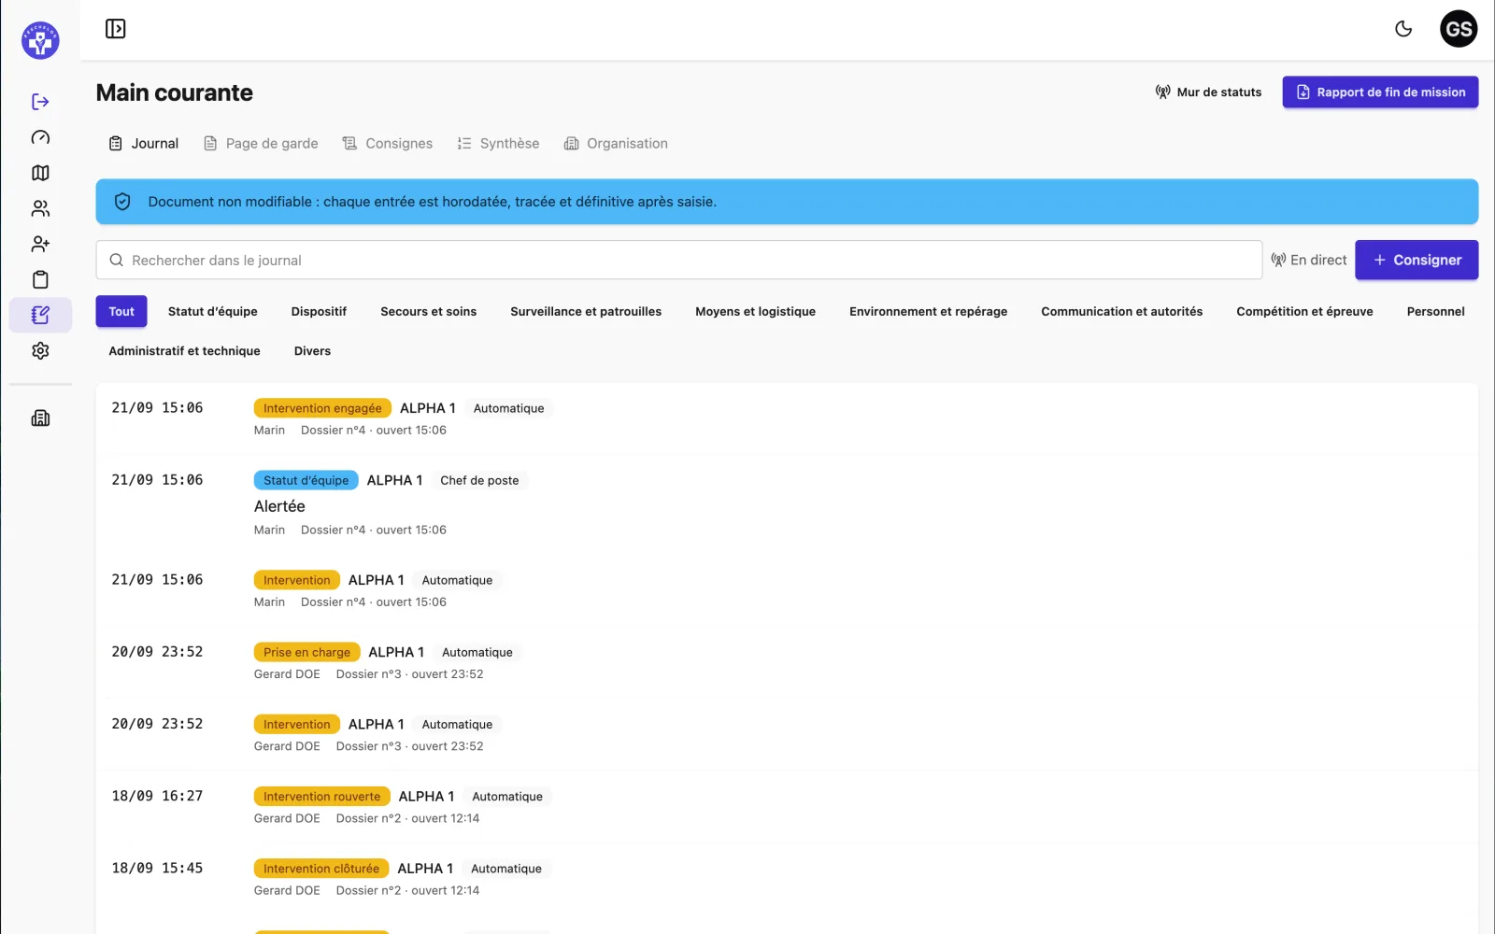Toggle dark mode moon icon
The width and height of the screenshot is (1495, 934).
(x=1403, y=29)
